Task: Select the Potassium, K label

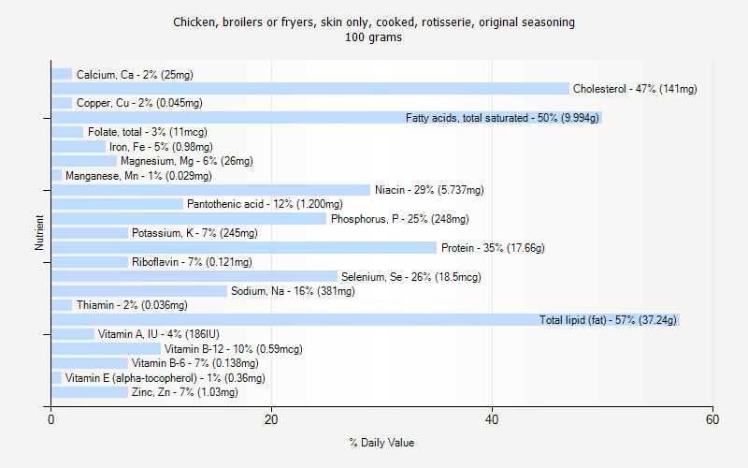Action: [x=194, y=233]
